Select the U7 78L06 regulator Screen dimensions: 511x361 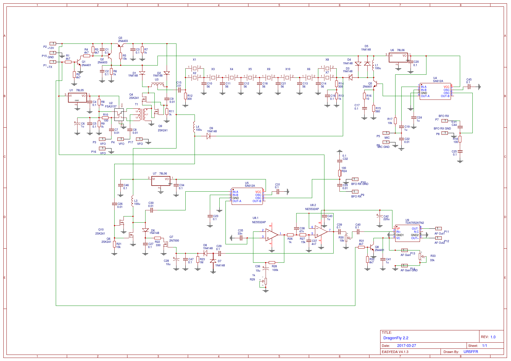pos(161,181)
